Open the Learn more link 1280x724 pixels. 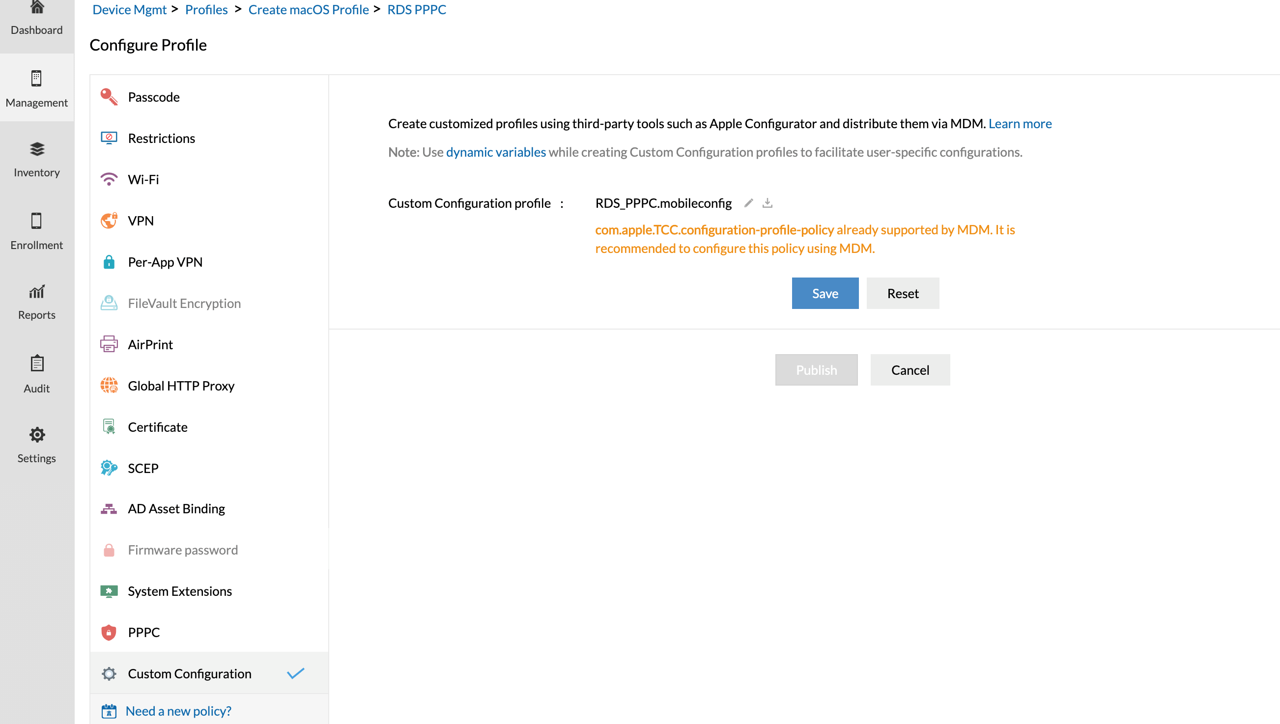click(x=1020, y=123)
